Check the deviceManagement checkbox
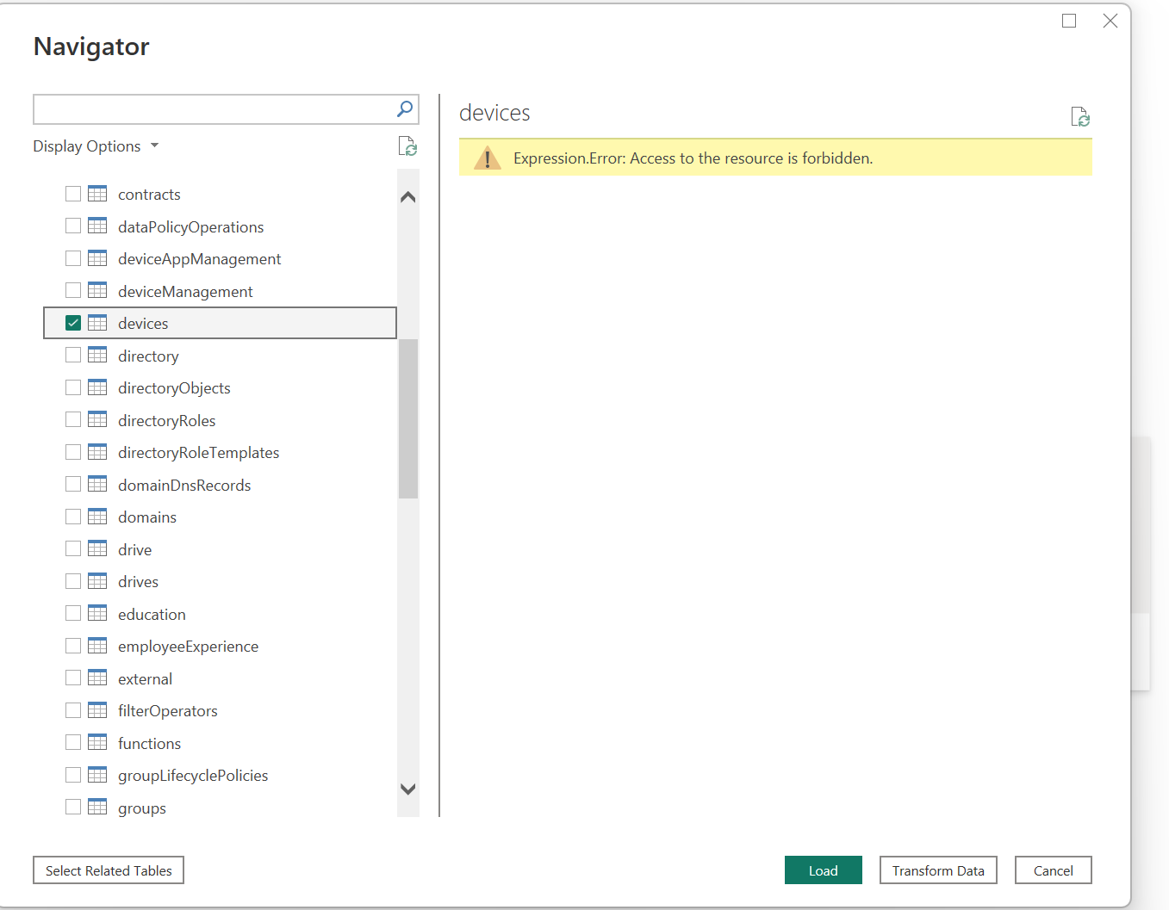1169x910 pixels. click(x=73, y=291)
